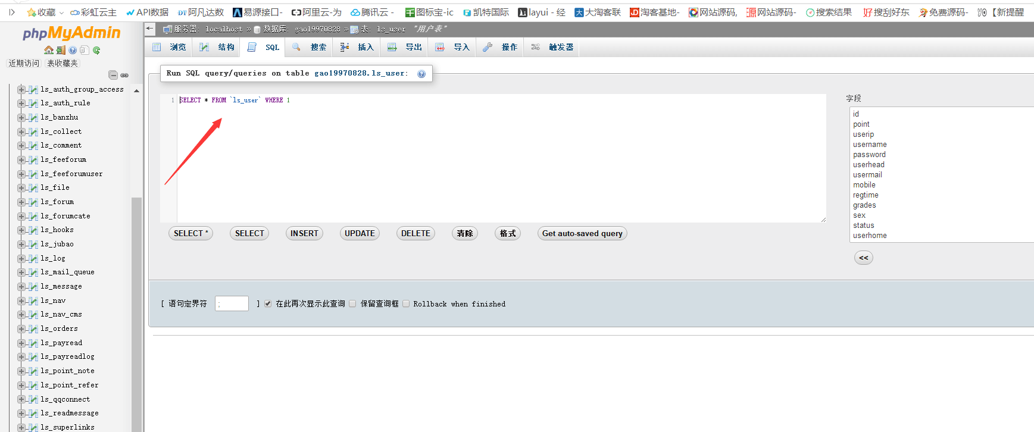The image size is (1034, 432).
Task: Select password in the 字段 list
Action: click(869, 155)
